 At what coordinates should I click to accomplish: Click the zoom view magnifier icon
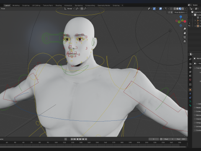185,29
